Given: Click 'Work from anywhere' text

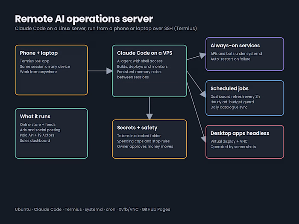Looking at the screenshot, I should pos(38,72).
